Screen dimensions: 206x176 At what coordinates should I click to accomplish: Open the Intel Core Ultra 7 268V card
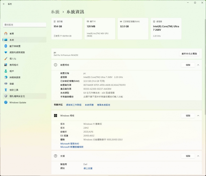166,28
